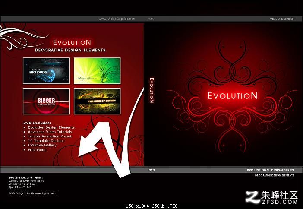Click the 'Evolution Design Elements' list item
This screenshot has height=209, width=303.
tap(51, 127)
